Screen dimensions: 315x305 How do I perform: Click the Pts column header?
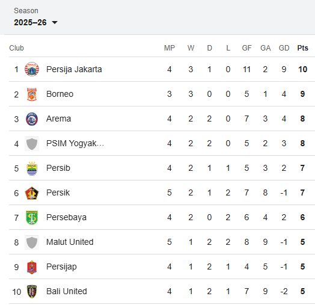tap(302, 48)
